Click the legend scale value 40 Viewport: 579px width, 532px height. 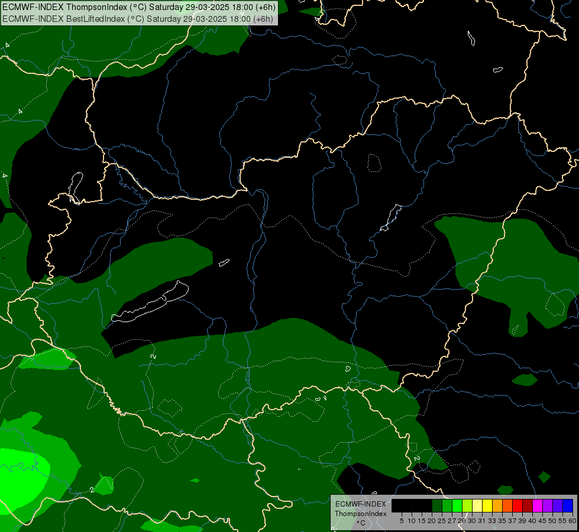[x=533, y=521]
